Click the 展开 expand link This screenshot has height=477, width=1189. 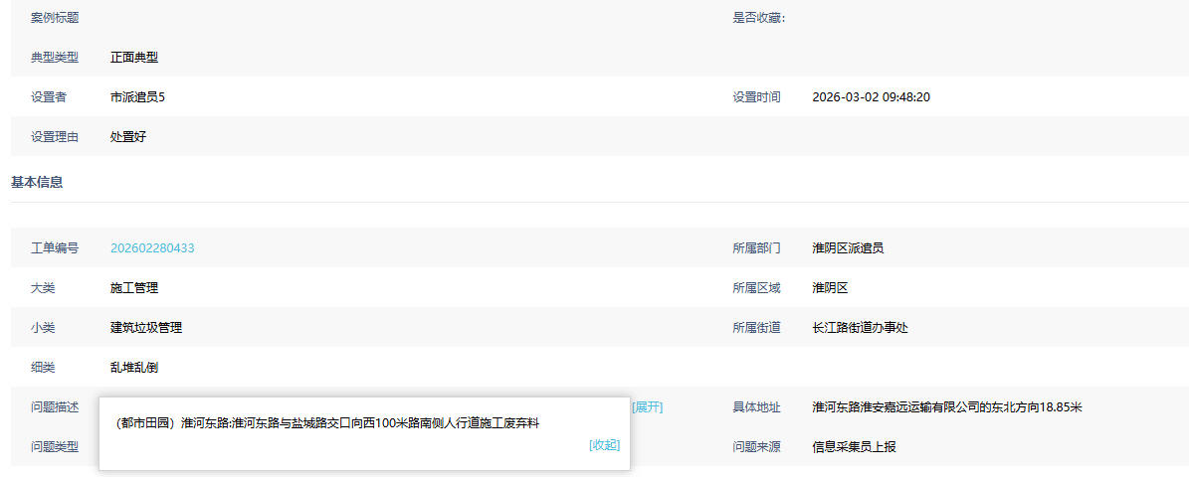647,407
